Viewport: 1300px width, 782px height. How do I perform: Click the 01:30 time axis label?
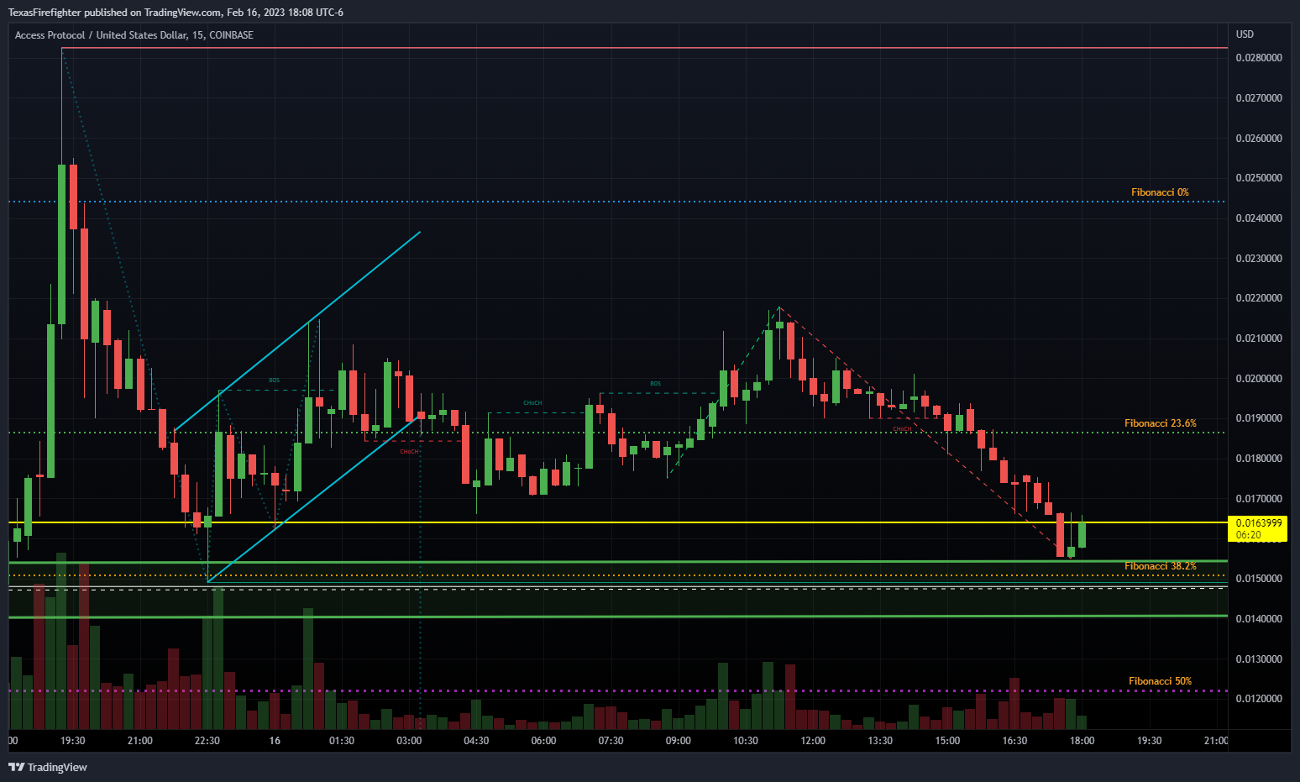click(342, 741)
